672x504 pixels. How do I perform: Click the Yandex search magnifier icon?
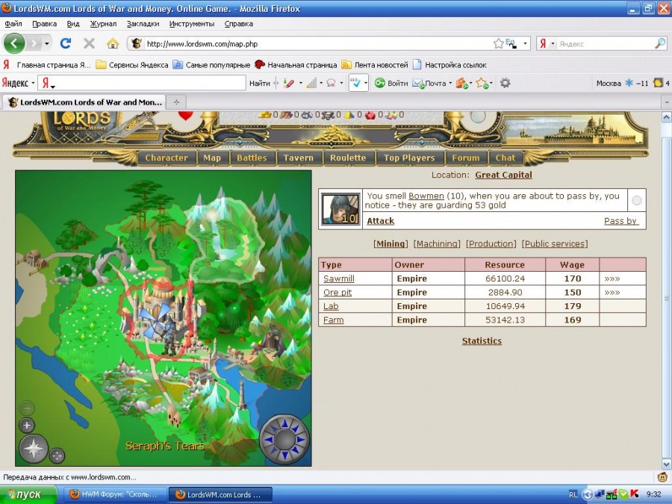tap(661, 43)
